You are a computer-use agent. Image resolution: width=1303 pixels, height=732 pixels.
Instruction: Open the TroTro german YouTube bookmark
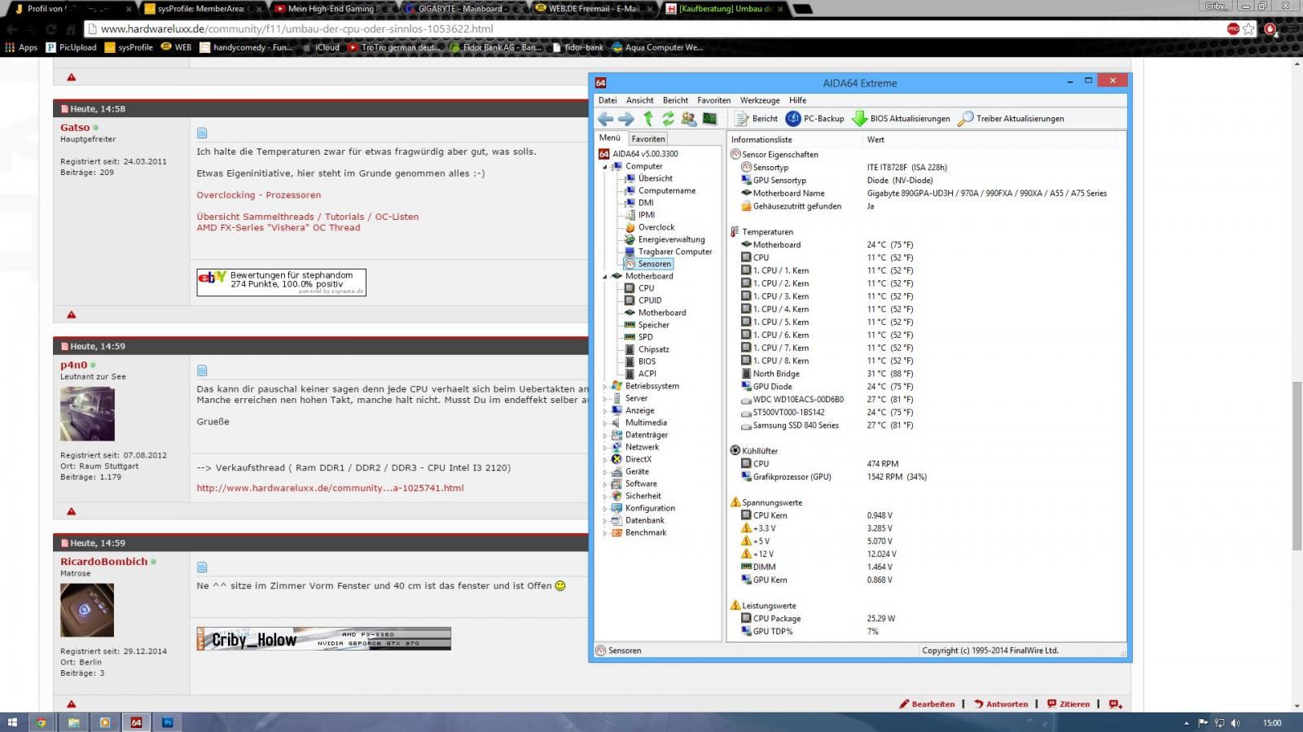pyautogui.click(x=395, y=47)
